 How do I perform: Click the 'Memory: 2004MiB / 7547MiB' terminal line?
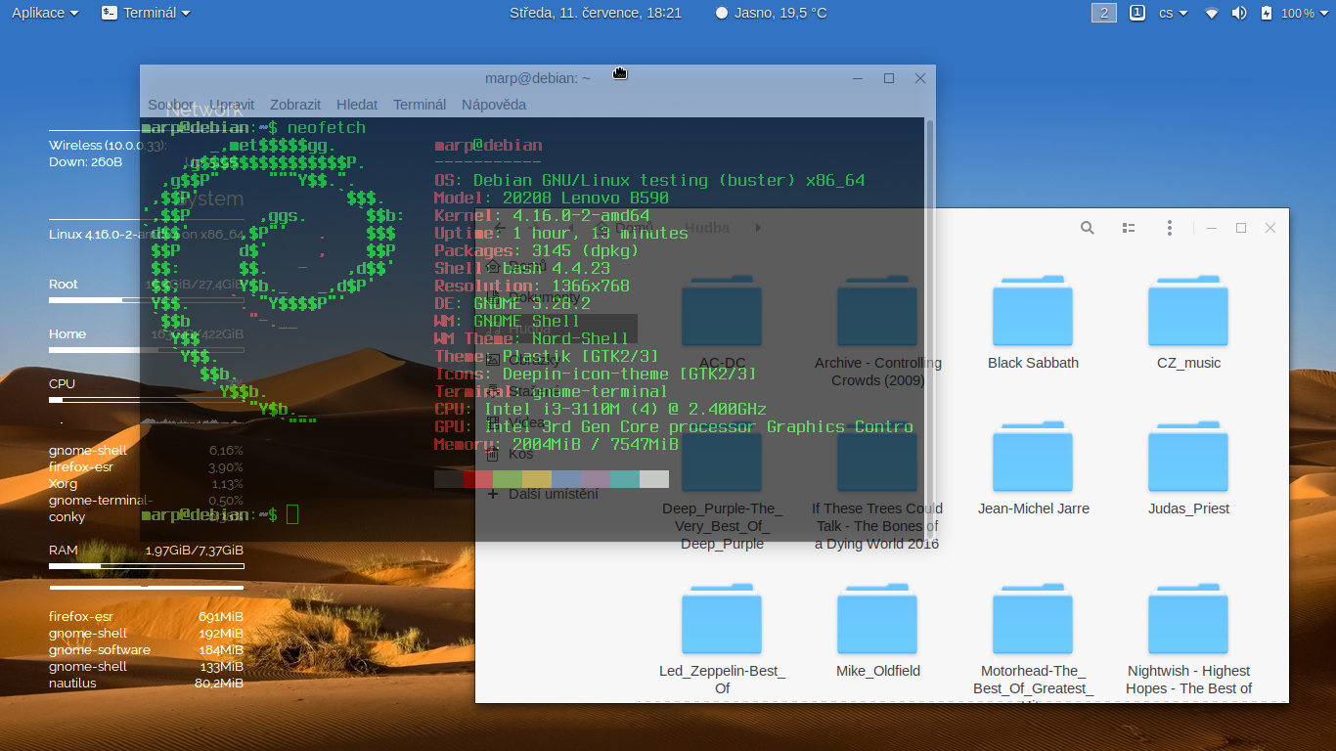(x=557, y=444)
